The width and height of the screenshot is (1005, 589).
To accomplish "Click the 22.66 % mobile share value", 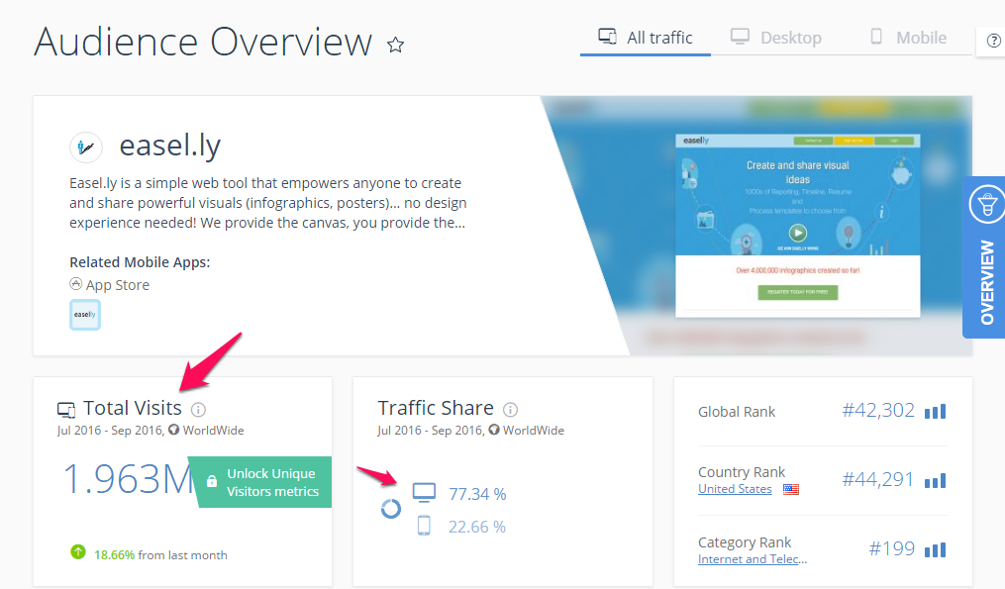I will click(x=477, y=527).
